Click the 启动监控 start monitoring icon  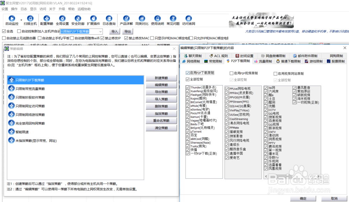(x=12, y=18)
